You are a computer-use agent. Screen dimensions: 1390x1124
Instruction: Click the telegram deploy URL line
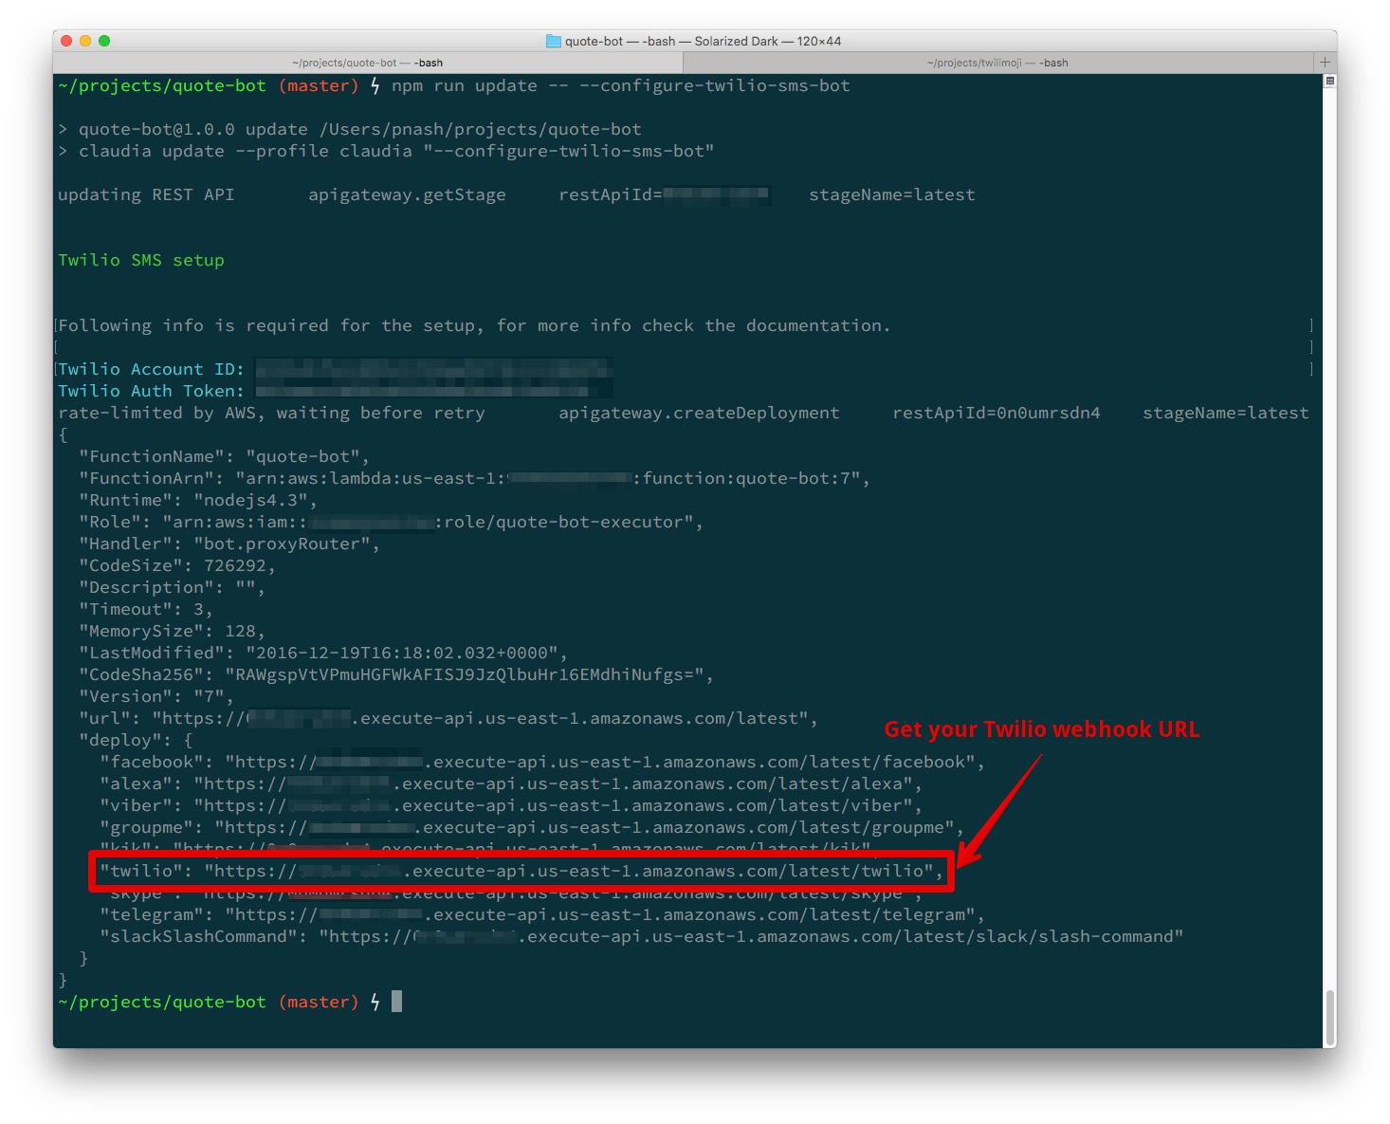click(x=542, y=914)
